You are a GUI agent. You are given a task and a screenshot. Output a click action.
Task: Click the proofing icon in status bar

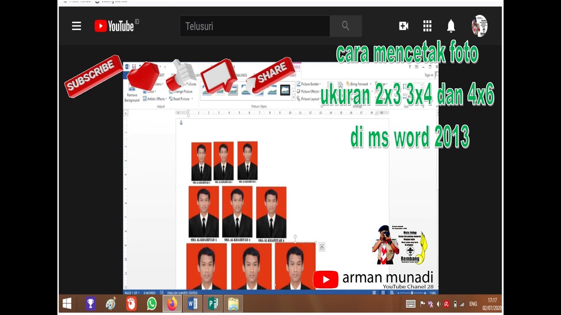click(162, 293)
